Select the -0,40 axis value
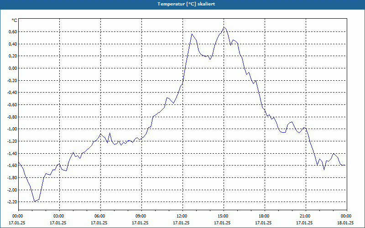 pos(12,93)
